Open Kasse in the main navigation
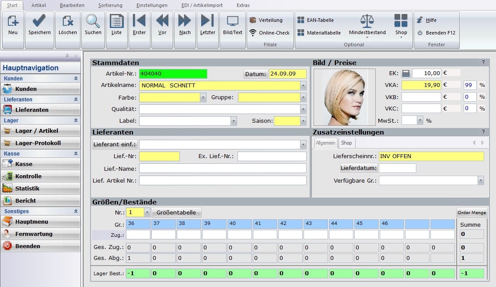This screenshot has width=496, height=287. point(41,164)
